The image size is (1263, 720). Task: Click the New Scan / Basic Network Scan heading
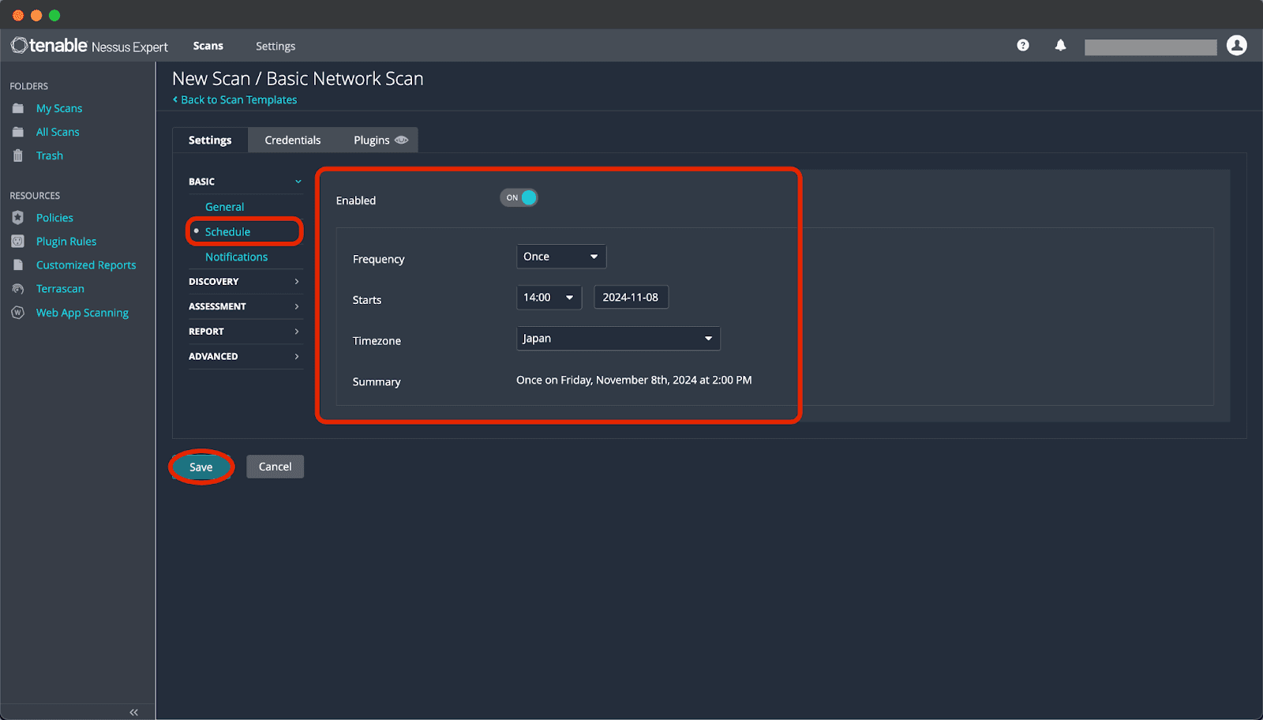click(x=298, y=79)
